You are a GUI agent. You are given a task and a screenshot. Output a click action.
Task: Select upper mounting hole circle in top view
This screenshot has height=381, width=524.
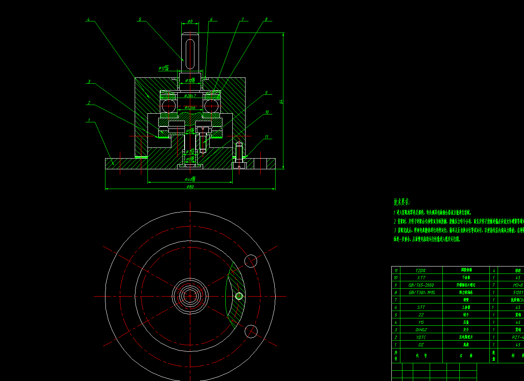[x=251, y=261]
